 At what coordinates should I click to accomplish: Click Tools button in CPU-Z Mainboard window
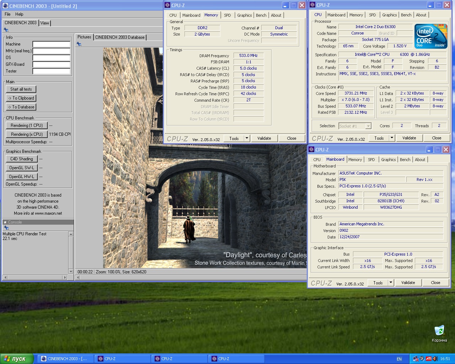pyautogui.click(x=378, y=283)
